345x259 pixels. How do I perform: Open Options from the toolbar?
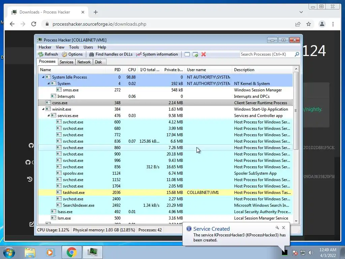pos(72,54)
